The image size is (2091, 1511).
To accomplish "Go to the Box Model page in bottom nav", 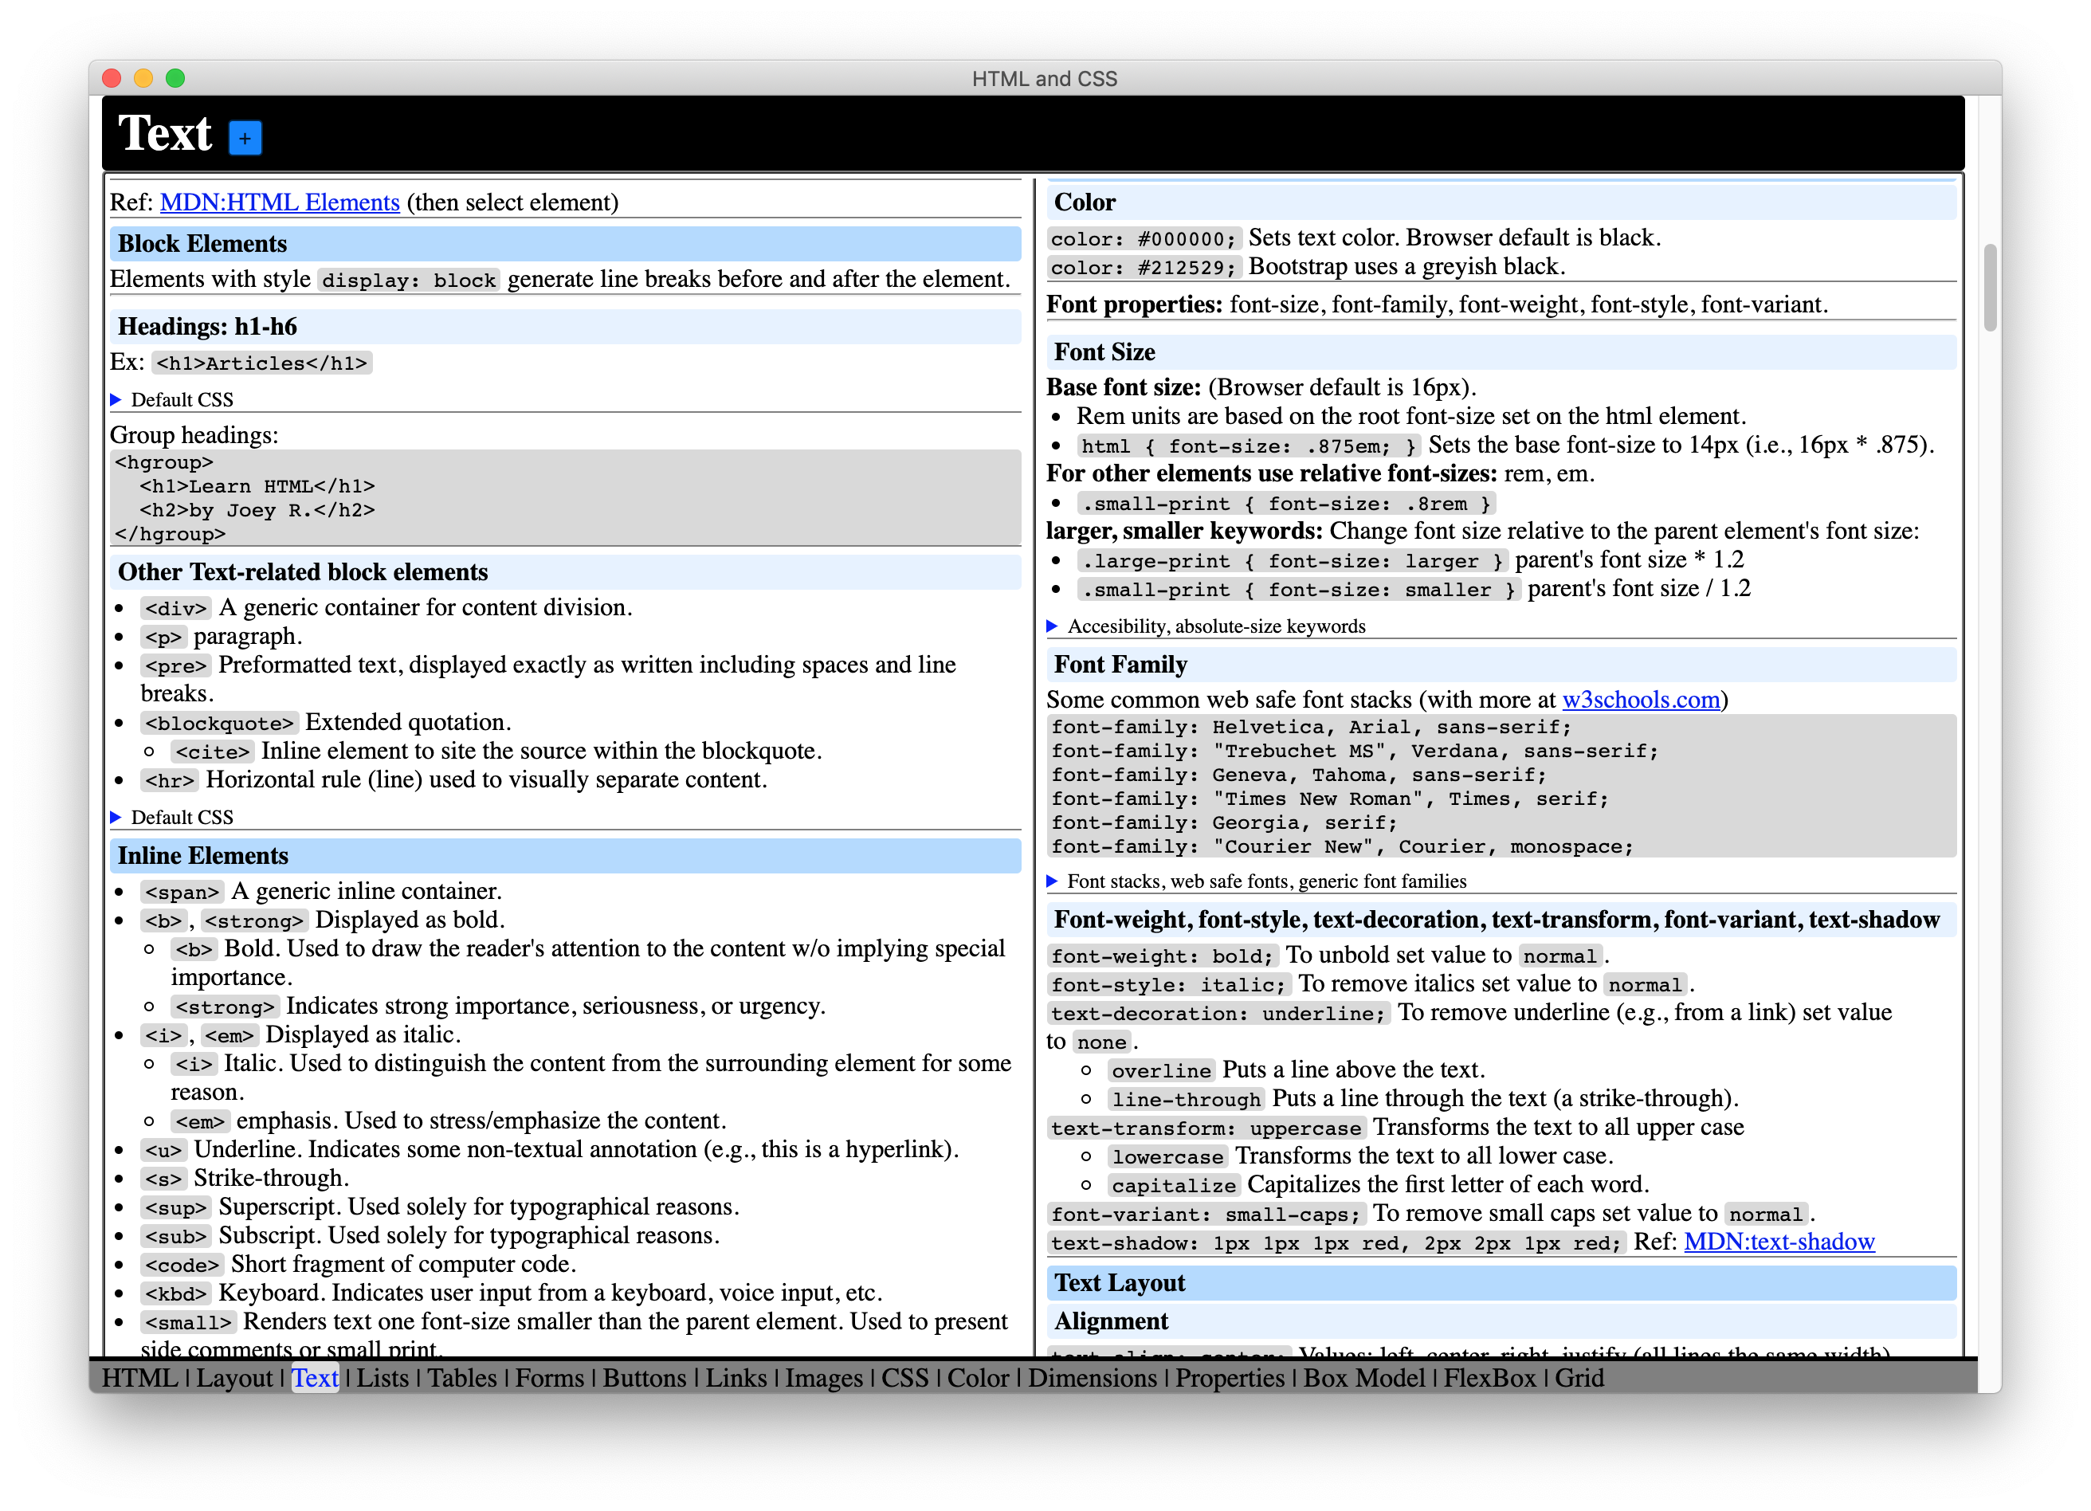I will 1363,1377.
